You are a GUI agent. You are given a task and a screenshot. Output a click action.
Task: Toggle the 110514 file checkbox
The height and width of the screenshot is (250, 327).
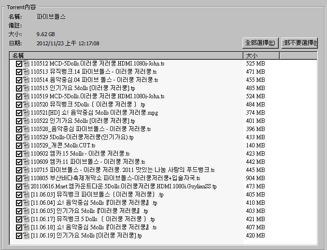coord(19,80)
